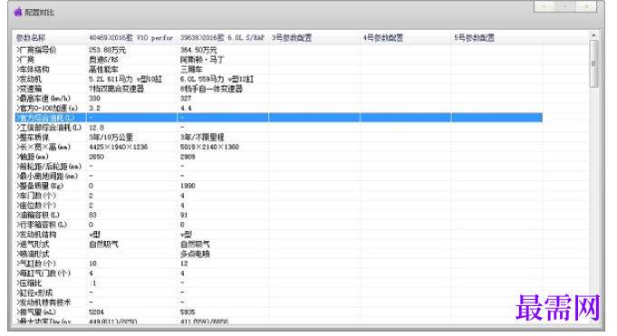This screenshot has height=336, width=617.
Task: Select the 压缩比 row
Action: pyautogui.click(x=278, y=283)
